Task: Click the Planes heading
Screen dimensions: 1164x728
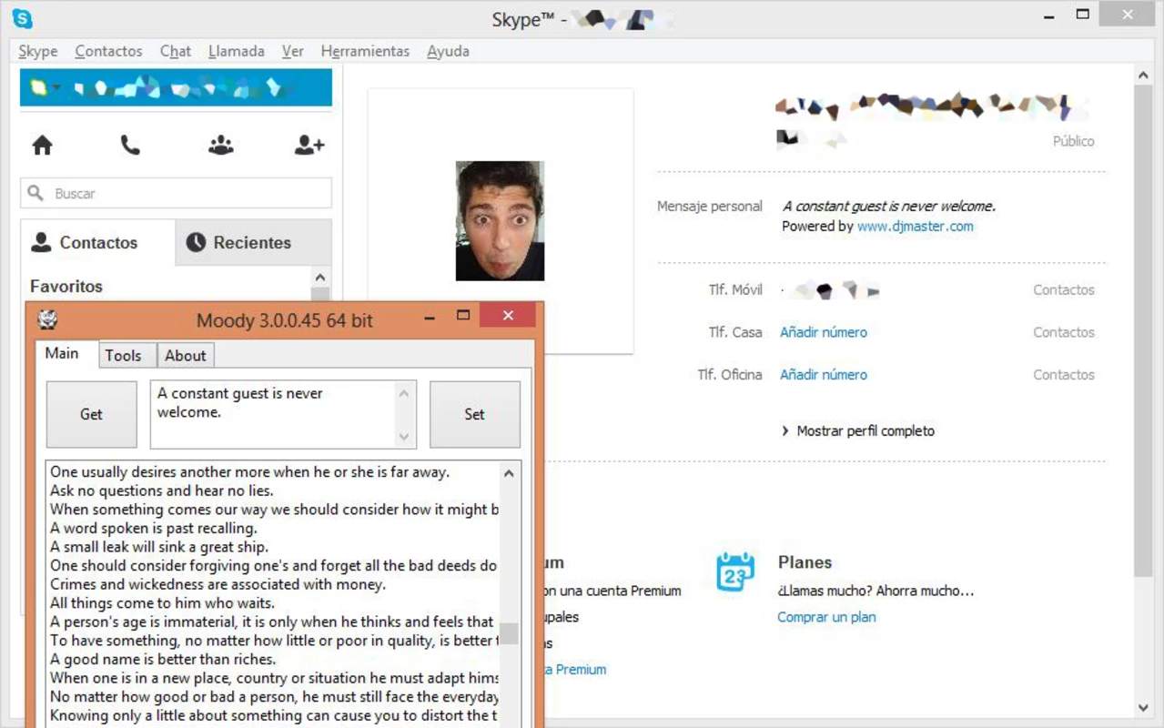Action: tap(805, 562)
